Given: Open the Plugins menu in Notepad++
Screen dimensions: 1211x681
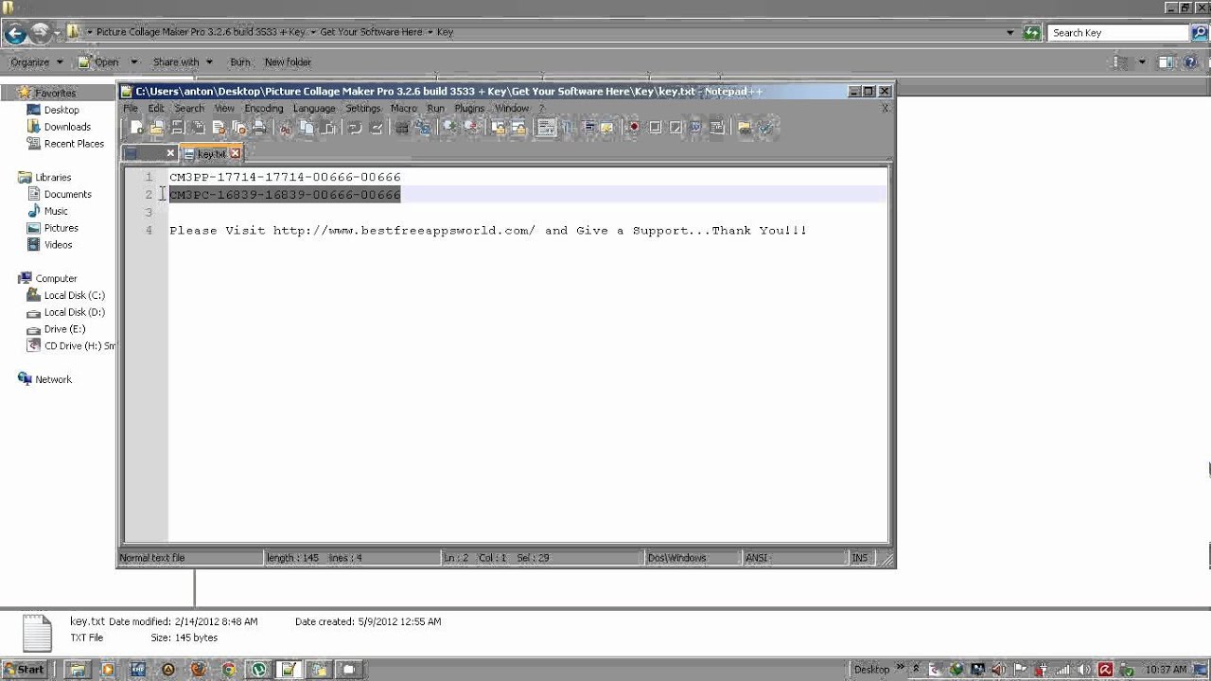Looking at the screenshot, I should (469, 109).
